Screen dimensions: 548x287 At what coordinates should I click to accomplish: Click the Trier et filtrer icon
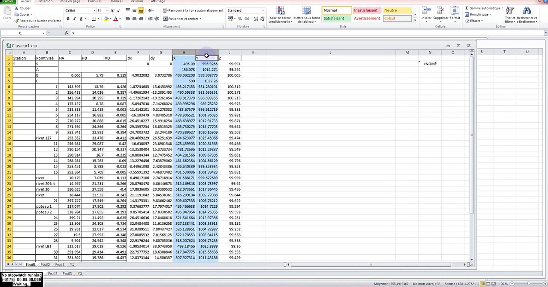[510, 11]
